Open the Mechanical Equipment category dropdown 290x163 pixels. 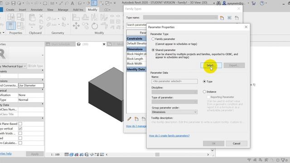[13, 66]
